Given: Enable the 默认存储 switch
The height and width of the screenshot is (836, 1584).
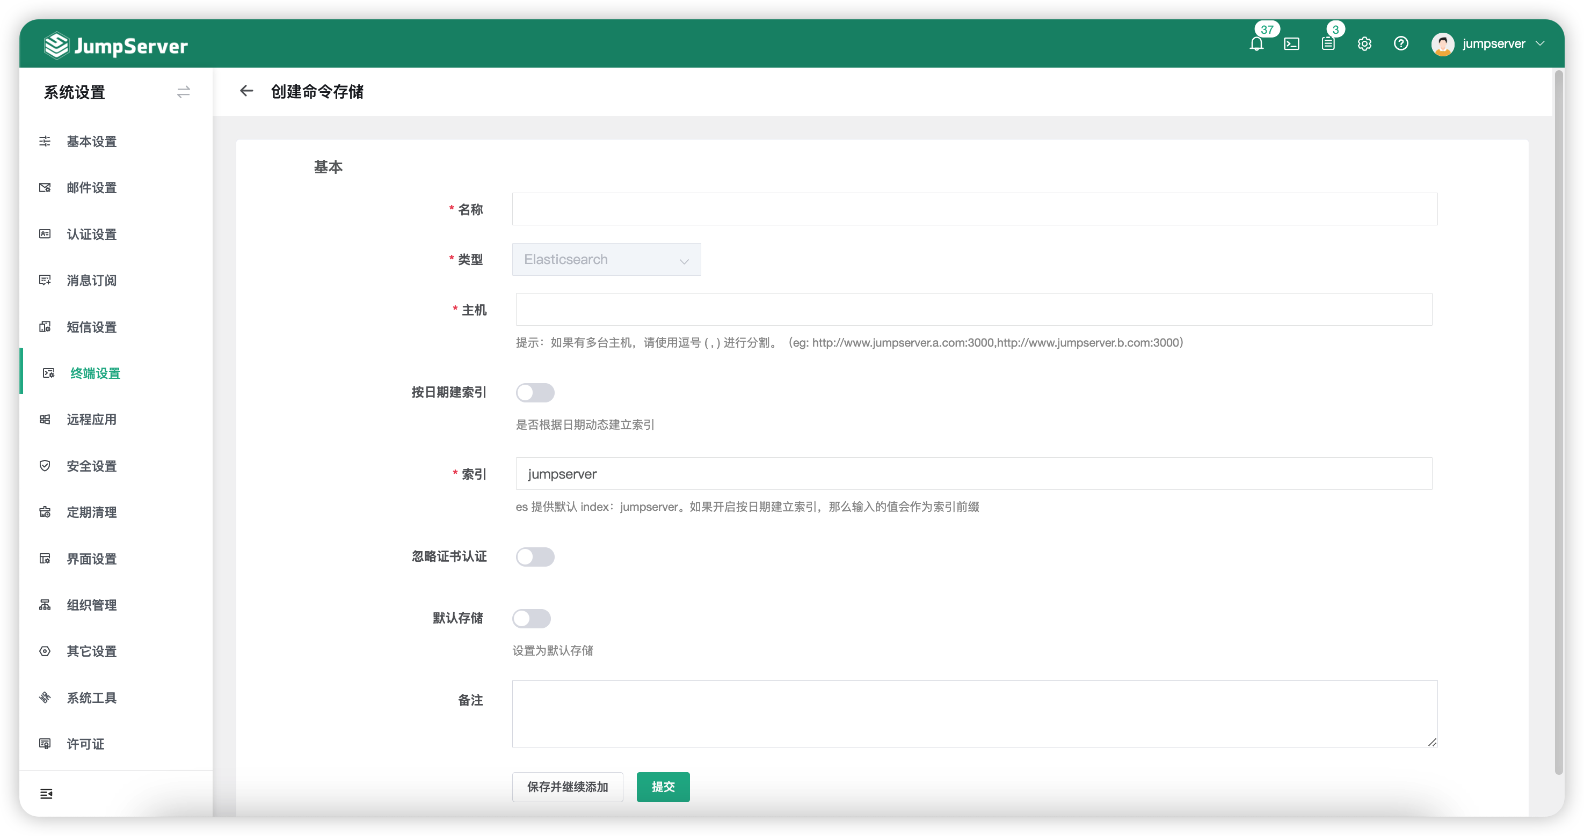Looking at the screenshot, I should click(533, 618).
